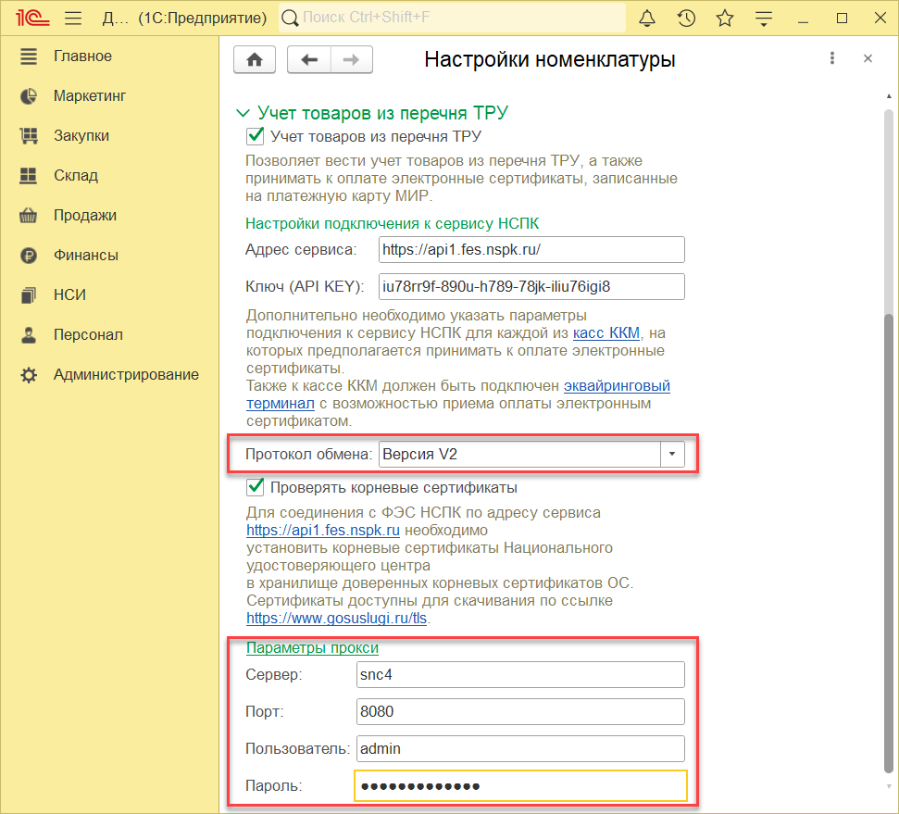Image resolution: width=899 pixels, height=814 pixels.
Task: Collapse the Параметры прокси group
Action: 312,647
